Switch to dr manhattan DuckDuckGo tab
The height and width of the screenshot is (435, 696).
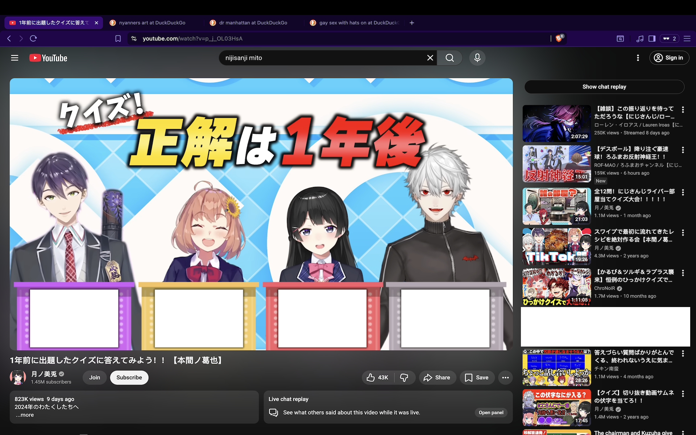point(253,23)
